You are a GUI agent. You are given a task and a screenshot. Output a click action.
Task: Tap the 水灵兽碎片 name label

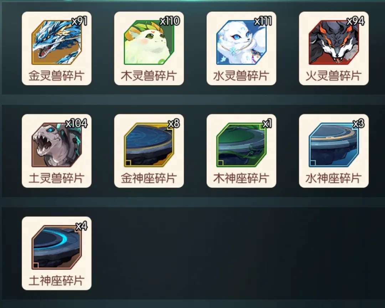(241, 76)
